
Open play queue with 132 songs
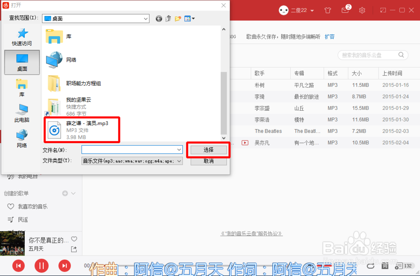tap(404, 266)
